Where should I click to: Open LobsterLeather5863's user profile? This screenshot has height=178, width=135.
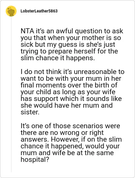pyautogui.click(x=39, y=11)
